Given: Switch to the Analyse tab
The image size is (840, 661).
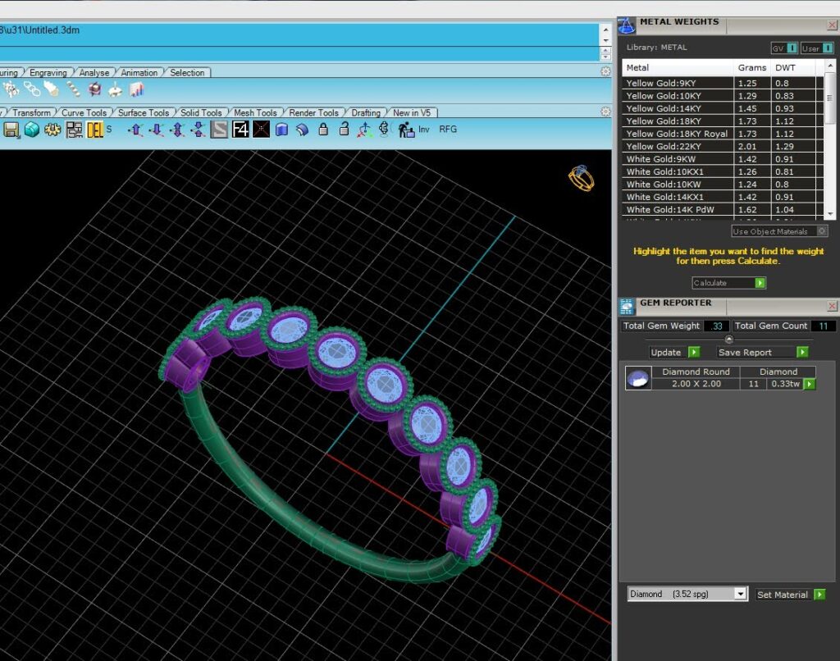Looking at the screenshot, I should coord(94,73).
